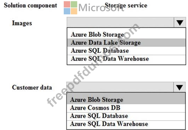Click the red square of Microsoft logo
Viewport: 188px width, 130px height.
tap(67, 5)
